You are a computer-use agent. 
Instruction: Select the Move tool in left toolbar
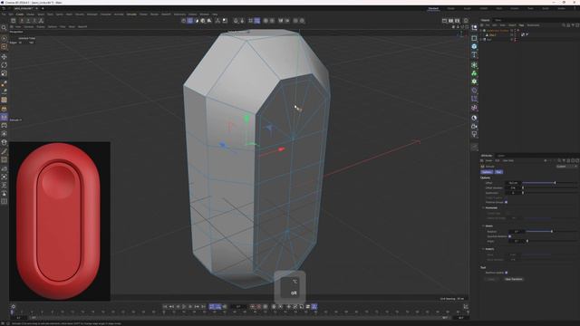(x=4, y=56)
